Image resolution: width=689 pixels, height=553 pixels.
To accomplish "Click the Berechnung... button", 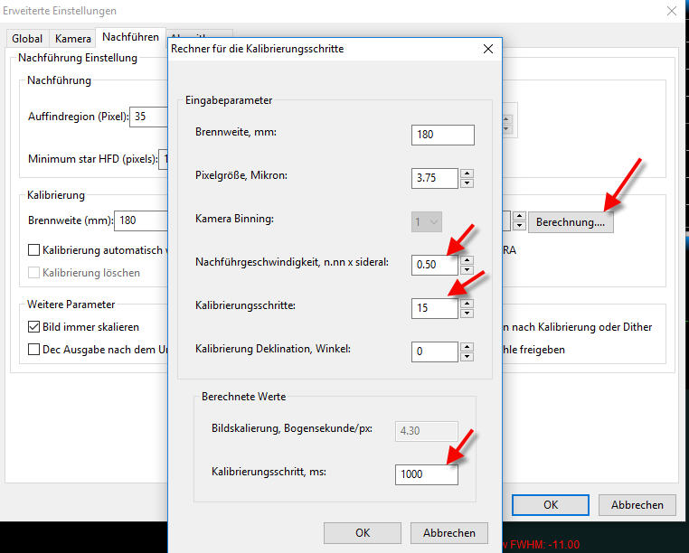I will point(571,221).
